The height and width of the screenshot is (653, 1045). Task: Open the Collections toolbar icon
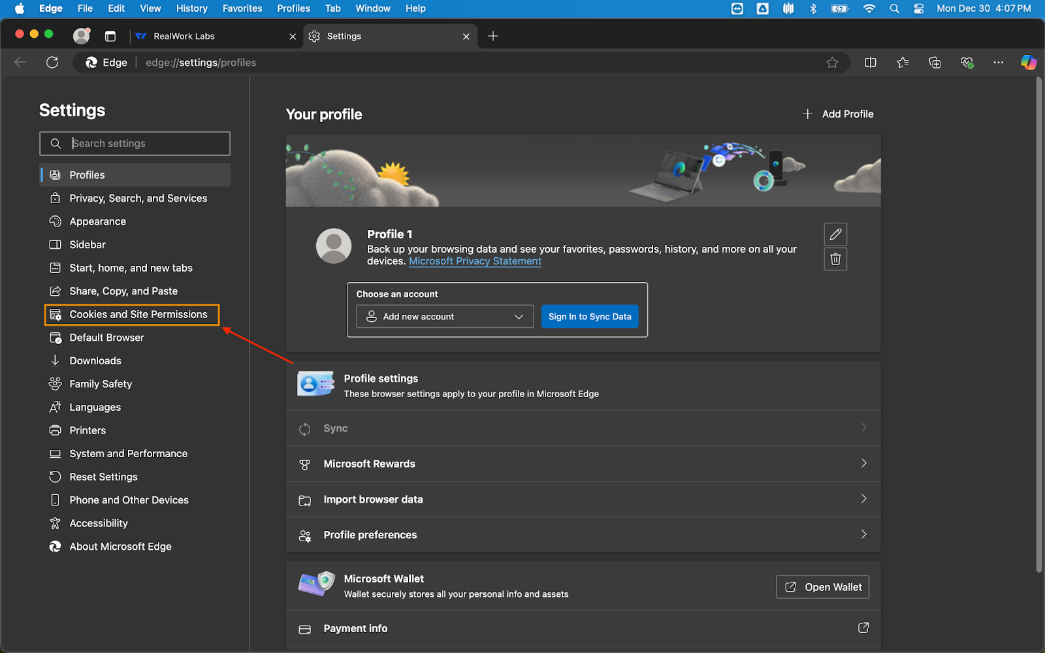click(x=935, y=63)
